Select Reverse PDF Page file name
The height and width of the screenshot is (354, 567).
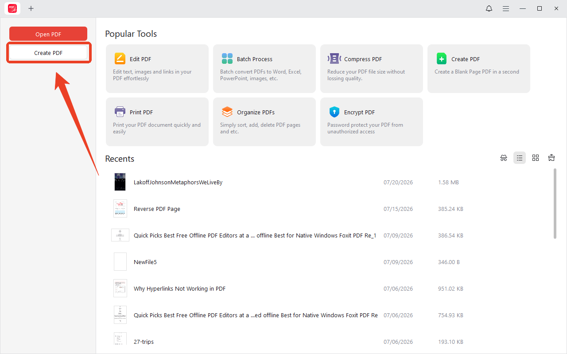(x=157, y=209)
